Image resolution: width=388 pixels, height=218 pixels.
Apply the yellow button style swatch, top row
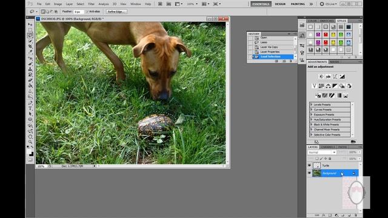point(333,35)
